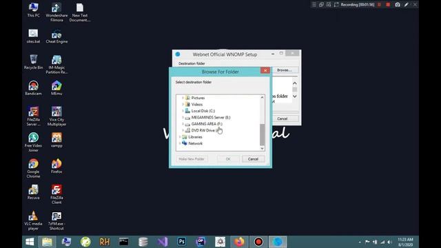This screenshot has width=441, height=248.
Task: Take screenshot with recorder camera icon
Action: [x=398, y=5]
